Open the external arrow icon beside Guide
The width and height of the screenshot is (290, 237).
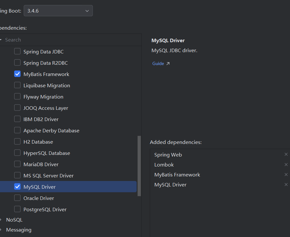pos(168,63)
